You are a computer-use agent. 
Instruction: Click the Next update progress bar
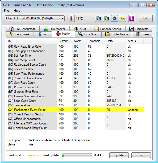77,155
